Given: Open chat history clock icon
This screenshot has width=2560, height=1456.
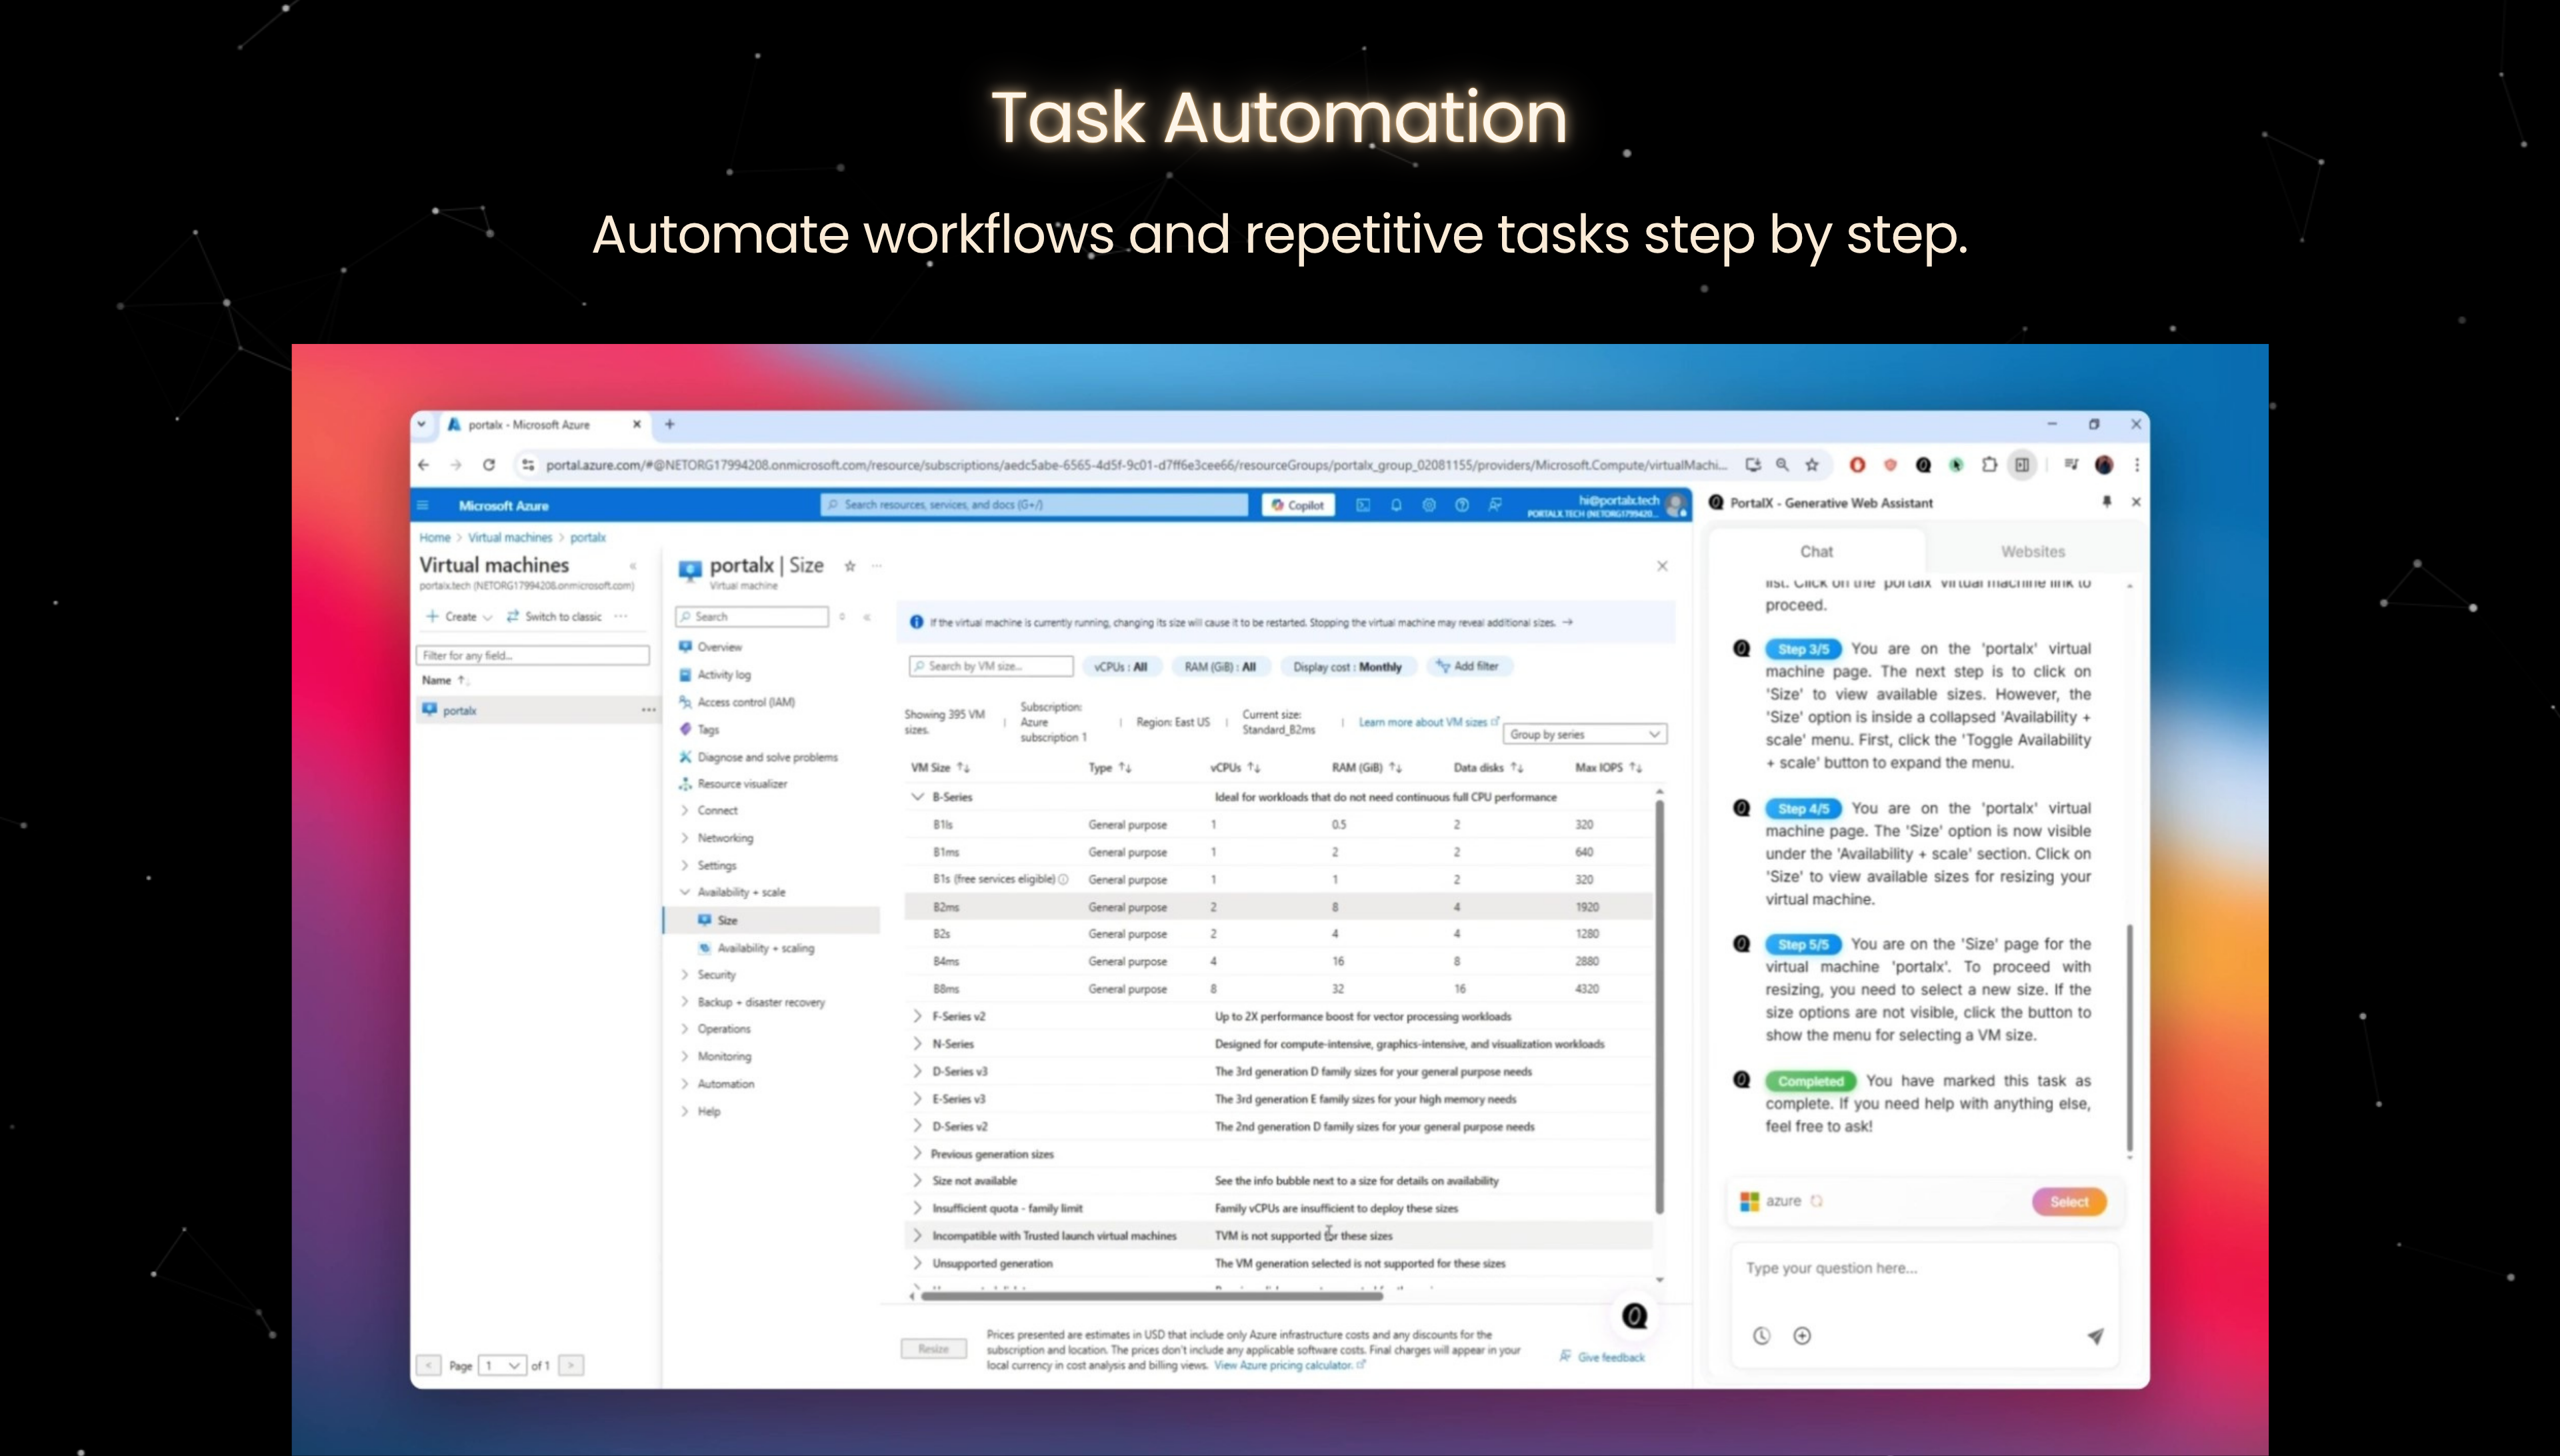Looking at the screenshot, I should 1762,1336.
